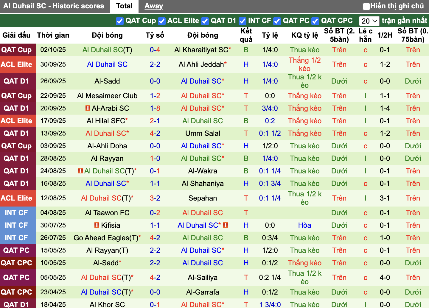The height and width of the screenshot is (308, 429).
Task: Open Al Kharaitiyat SC team link
Action: [201, 50]
